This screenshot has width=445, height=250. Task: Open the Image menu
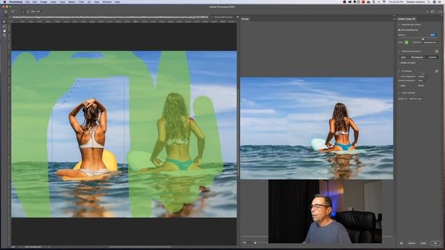pyautogui.click(x=43, y=1)
